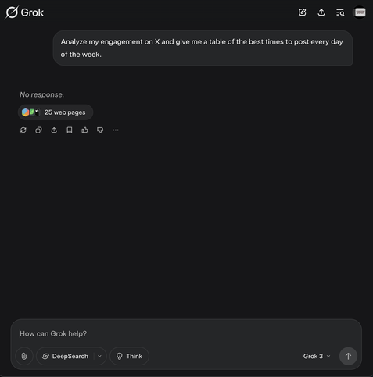Copy the response text
Viewport: 373px width, 377px height.
tap(38, 130)
